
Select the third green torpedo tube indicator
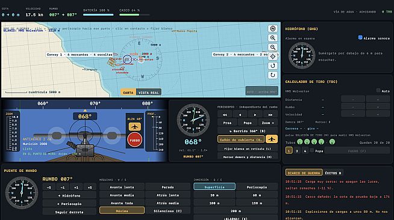point(314,142)
